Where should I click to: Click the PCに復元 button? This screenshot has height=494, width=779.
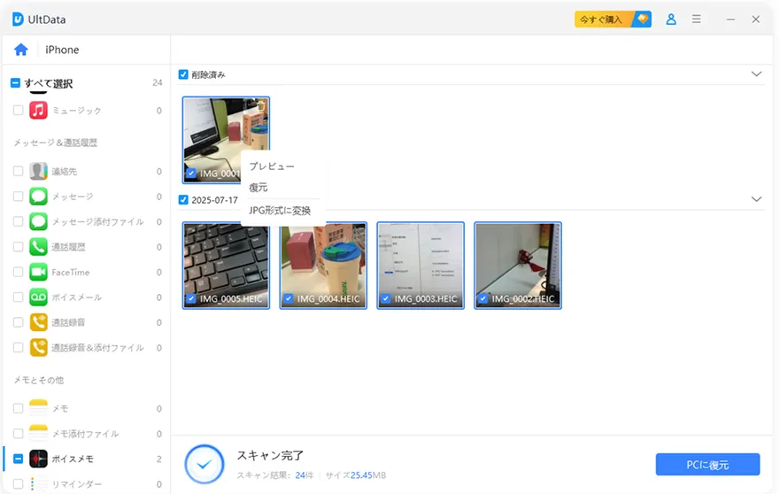[707, 465]
